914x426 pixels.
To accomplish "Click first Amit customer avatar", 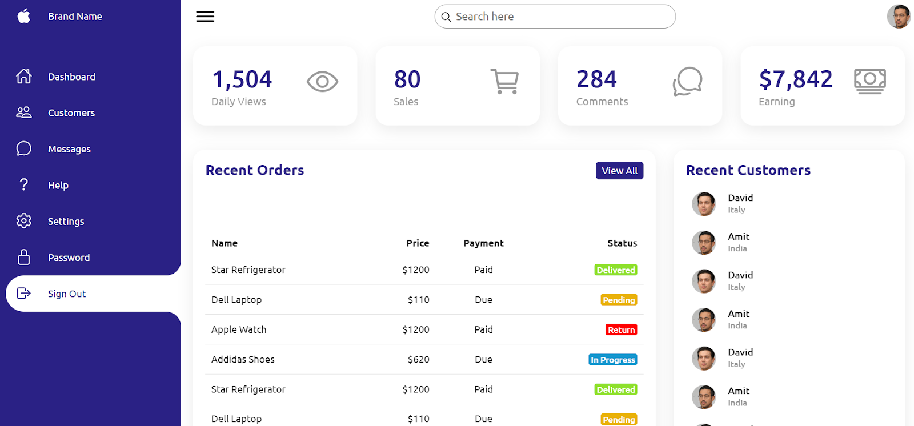I will [704, 243].
